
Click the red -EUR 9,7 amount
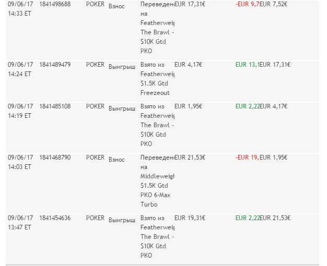(x=247, y=4)
